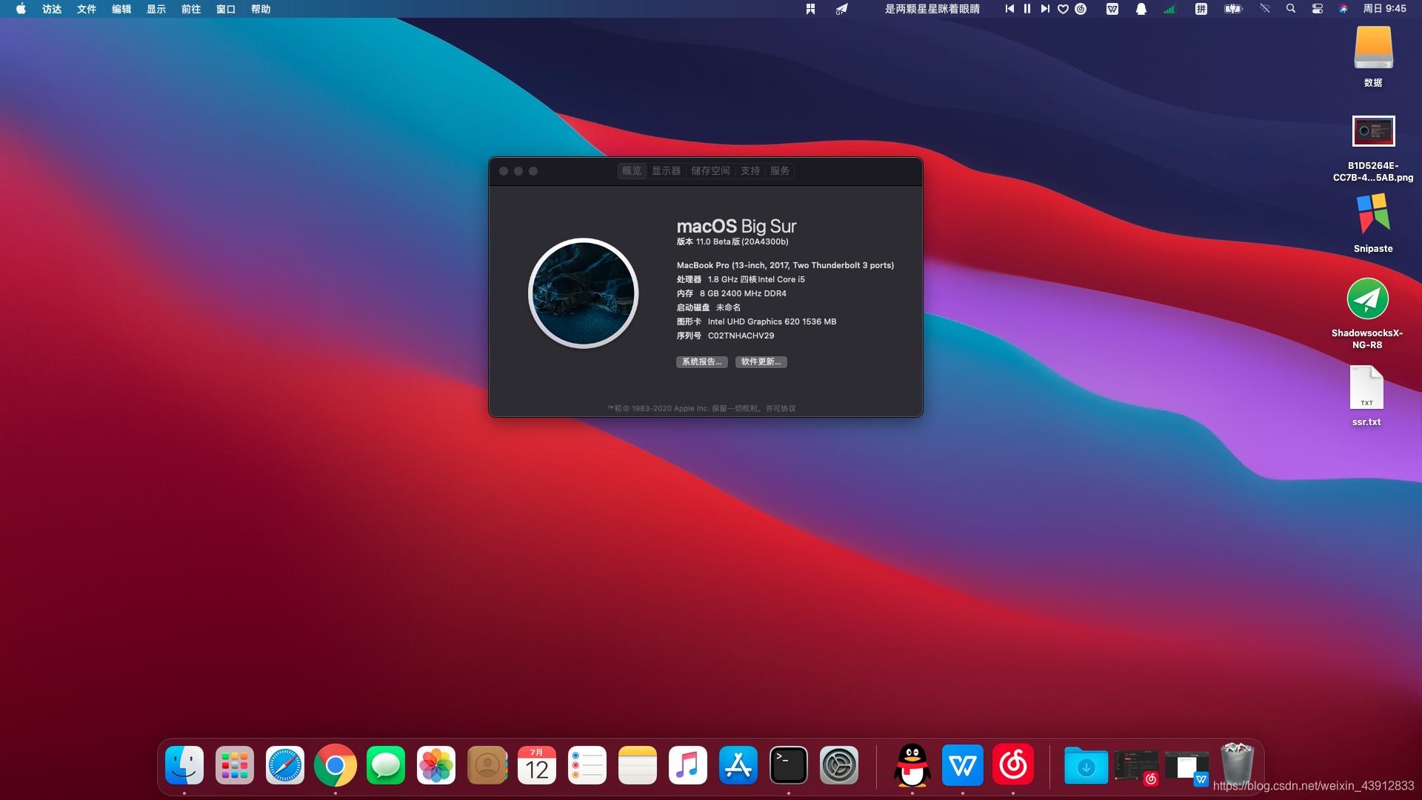Switch to the 显示器 tab
Screen dimensions: 1422x800
tap(666, 171)
